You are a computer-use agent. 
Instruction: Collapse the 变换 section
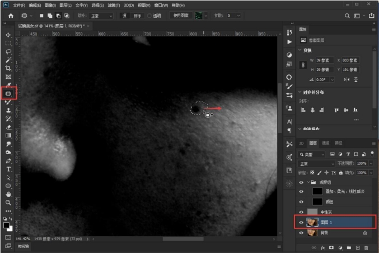point(300,50)
